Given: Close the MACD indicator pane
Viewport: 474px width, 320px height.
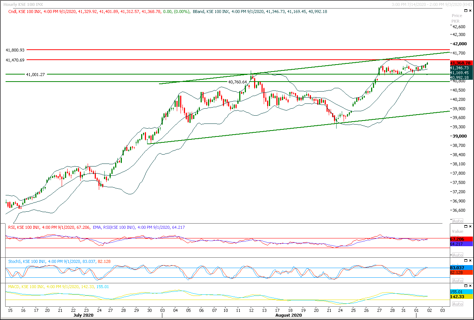Looking at the screenshot, I should point(470,286).
